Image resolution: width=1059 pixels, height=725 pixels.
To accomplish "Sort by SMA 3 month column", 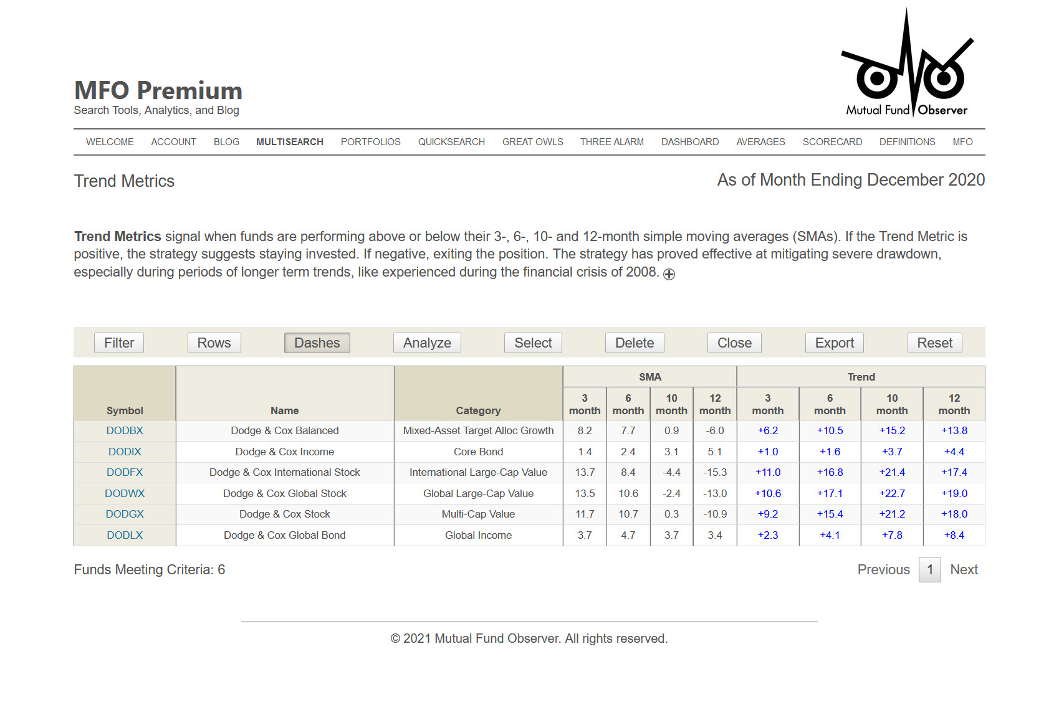I will (585, 405).
